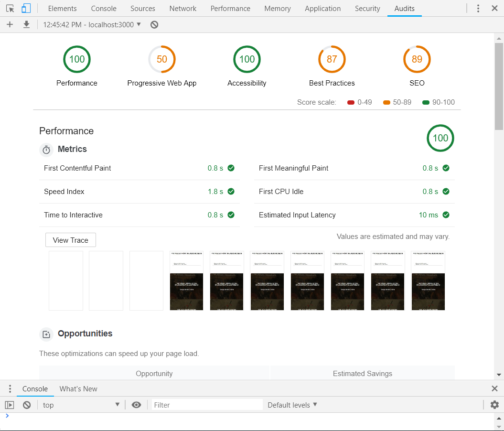Viewport: 504px width, 431px height.
Task: Open console settings gear icon
Action: tap(494, 405)
